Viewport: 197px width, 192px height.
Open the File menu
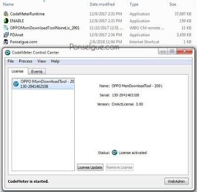click(11, 61)
